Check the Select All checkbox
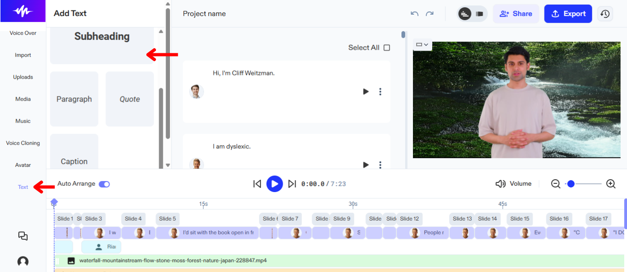627x272 pixels. [x=387, y=47]
